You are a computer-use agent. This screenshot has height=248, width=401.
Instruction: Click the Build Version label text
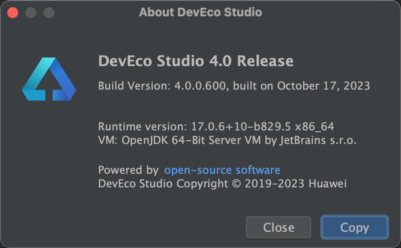tap(135, 86)
